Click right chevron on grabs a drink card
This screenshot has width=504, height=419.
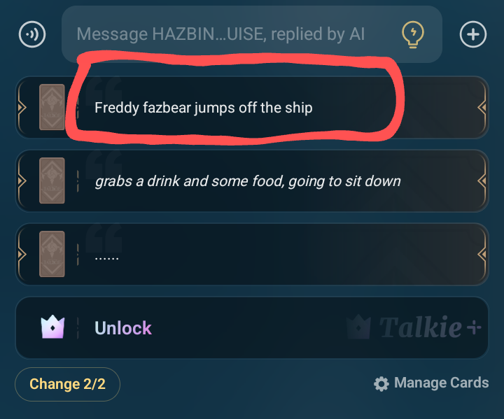[x=482, y=180]
